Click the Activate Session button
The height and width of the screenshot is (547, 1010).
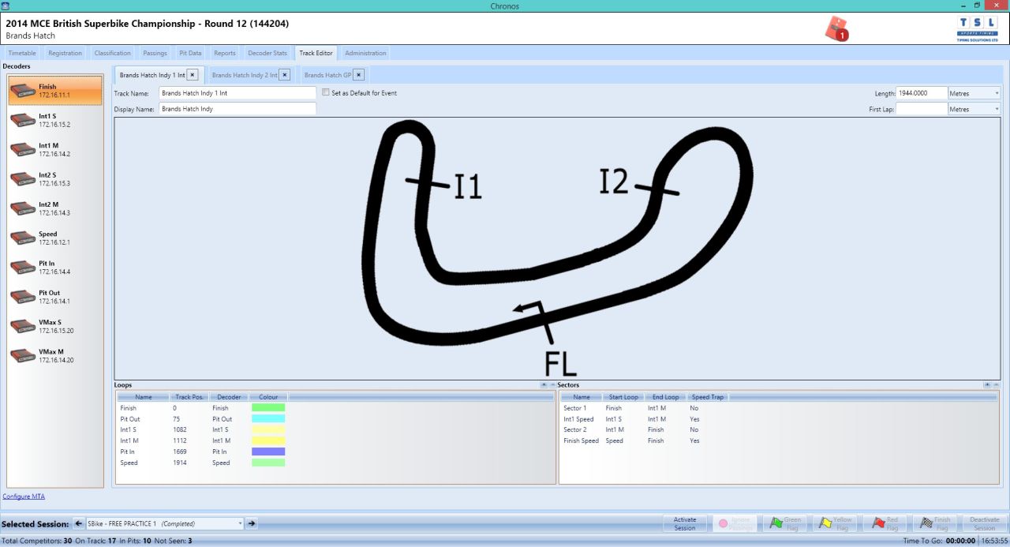684,523
